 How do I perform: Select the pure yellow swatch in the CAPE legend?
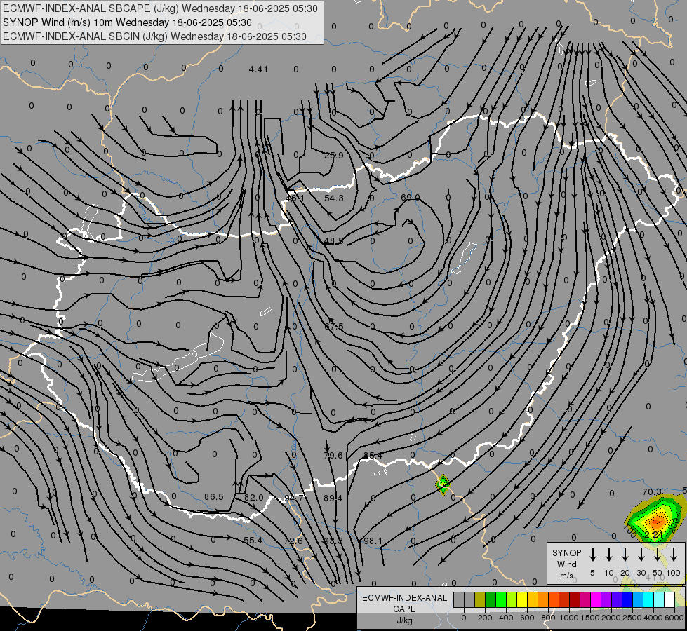click(x=522, y=599)
